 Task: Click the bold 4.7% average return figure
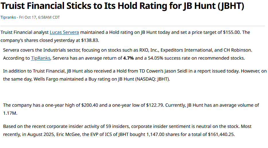pos(128,58)
